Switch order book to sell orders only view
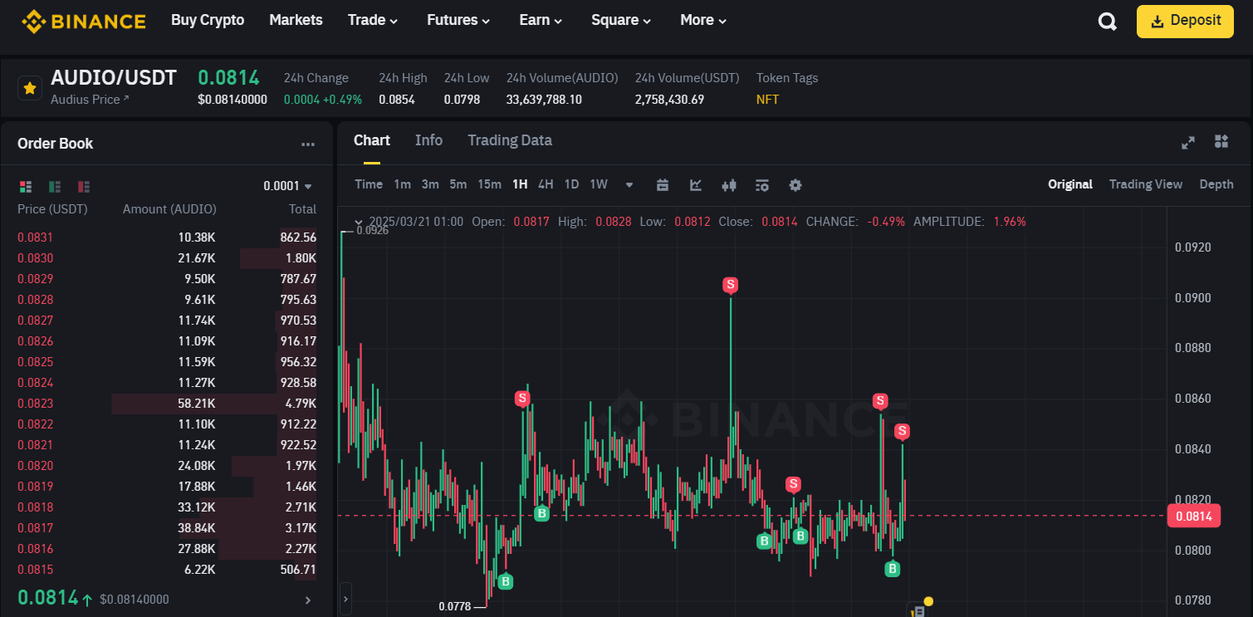Screen dimensions: 1253x617 coord(83,186)
